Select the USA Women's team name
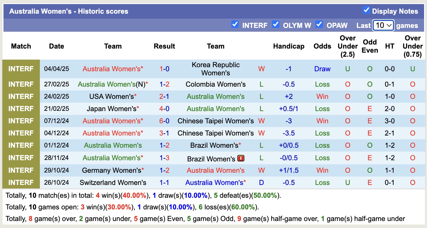This screenshot has height=228, width=427. click(111, 97)
